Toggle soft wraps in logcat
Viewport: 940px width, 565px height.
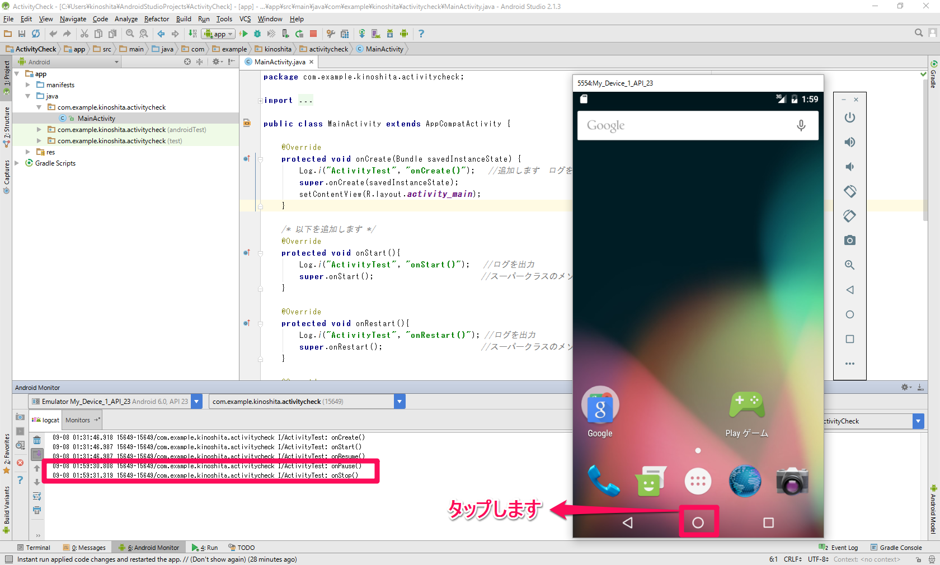37,496
